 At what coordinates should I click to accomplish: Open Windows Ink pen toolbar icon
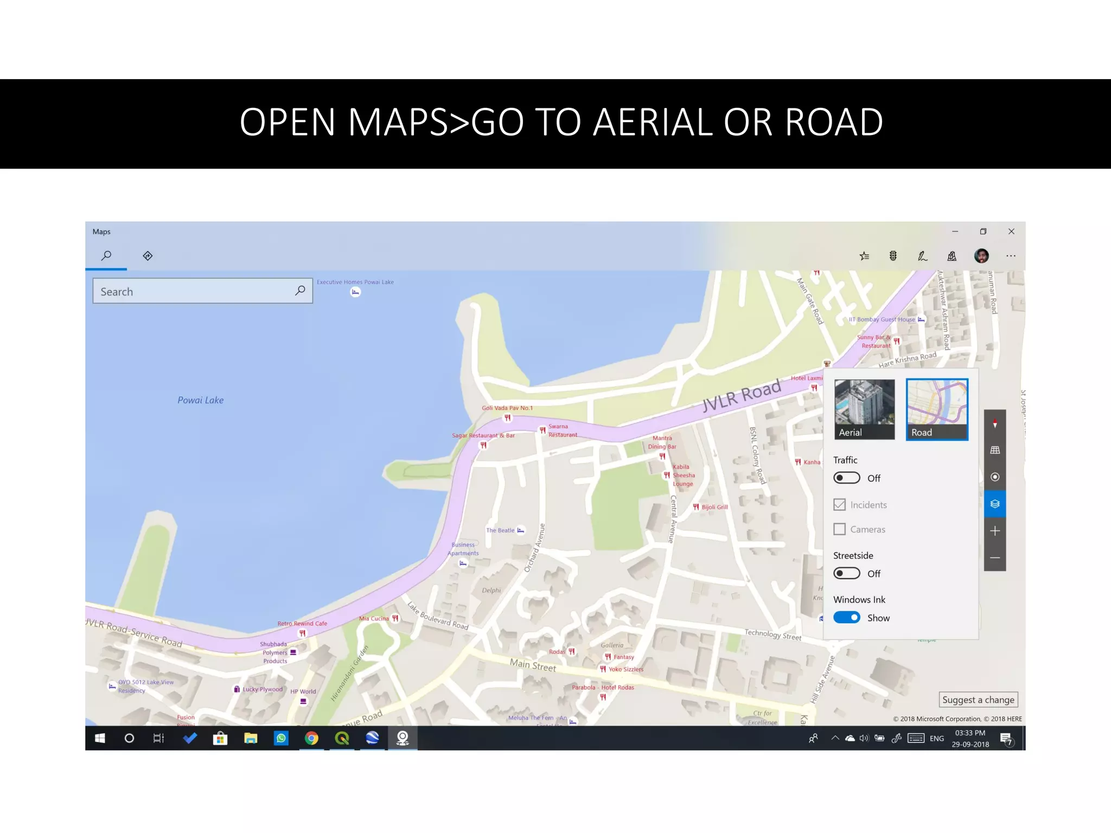click(922, 256)
